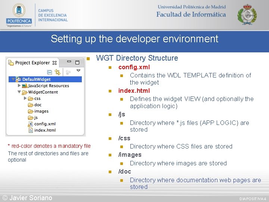The height and width of the screenshot is (202, 269).
Task: Click the Project Explorer tab folder icon
Action: click(x=11, y=63)
